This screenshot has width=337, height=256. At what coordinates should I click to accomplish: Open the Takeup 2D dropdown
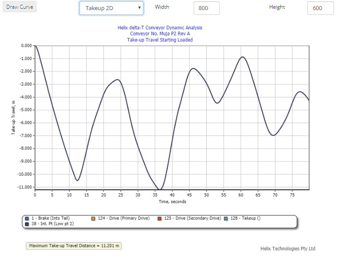(x=111, y=8)
